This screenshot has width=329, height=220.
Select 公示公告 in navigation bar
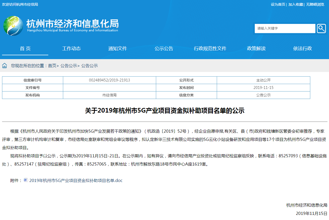[x=164, y=49]
